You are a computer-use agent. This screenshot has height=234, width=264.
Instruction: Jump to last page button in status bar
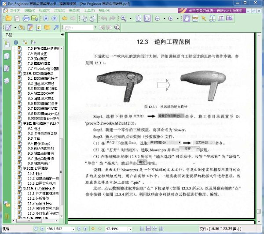coord(85,229)
